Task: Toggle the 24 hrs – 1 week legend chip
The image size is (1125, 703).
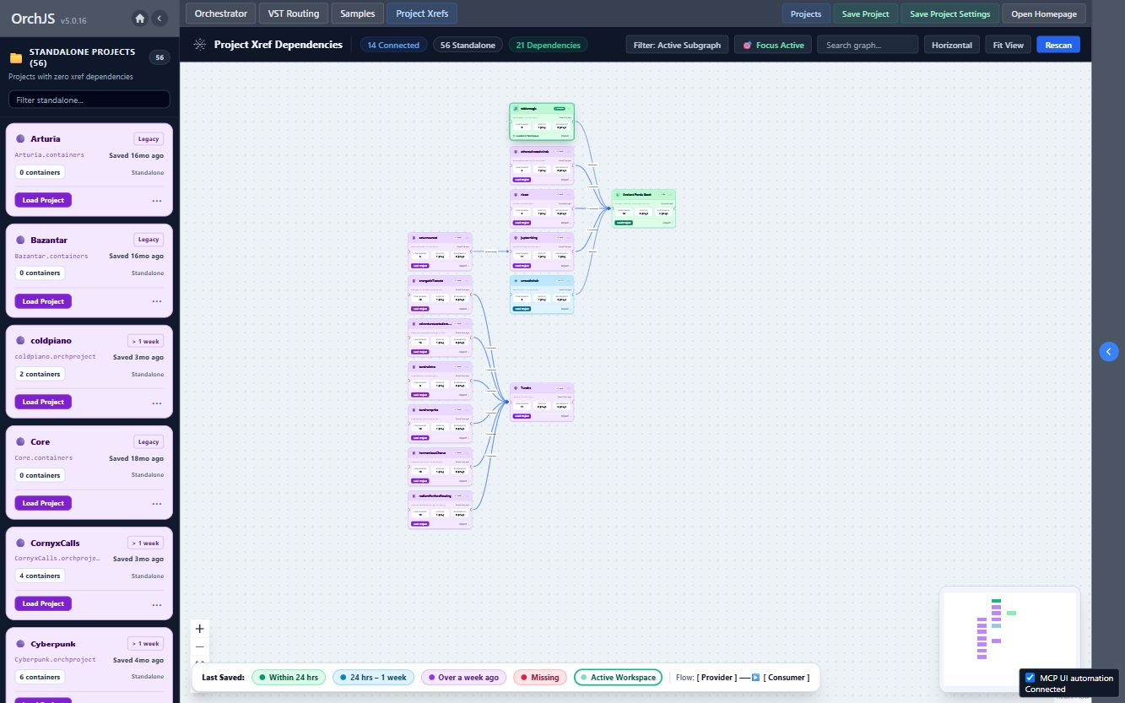Action: (373, 677)
